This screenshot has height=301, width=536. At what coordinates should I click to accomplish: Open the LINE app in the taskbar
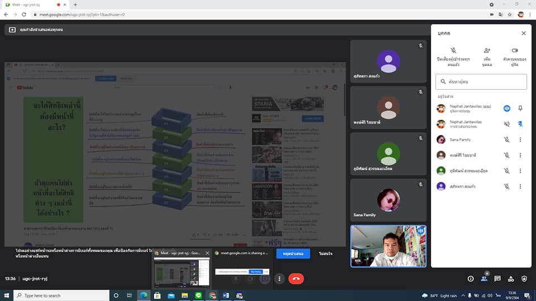(198, 295)
